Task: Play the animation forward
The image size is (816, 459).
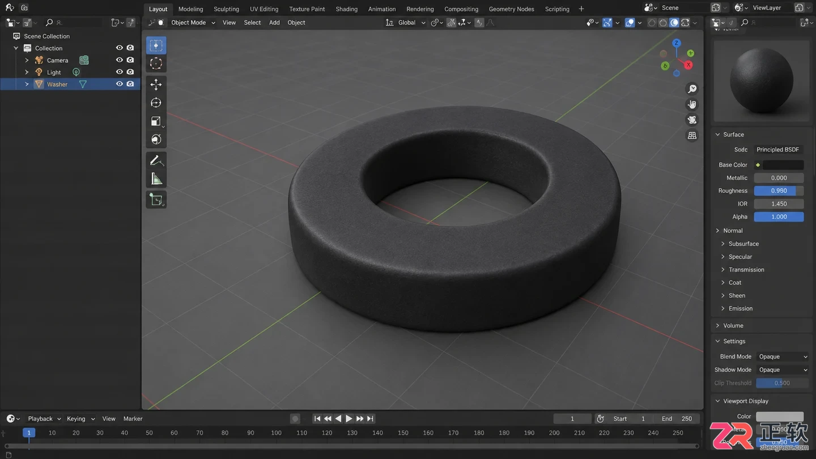Action: tap(349, 419)
